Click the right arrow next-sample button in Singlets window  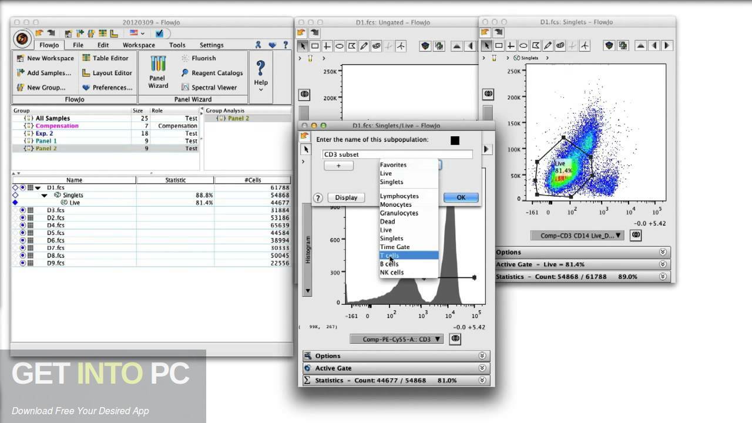(667, 45)
